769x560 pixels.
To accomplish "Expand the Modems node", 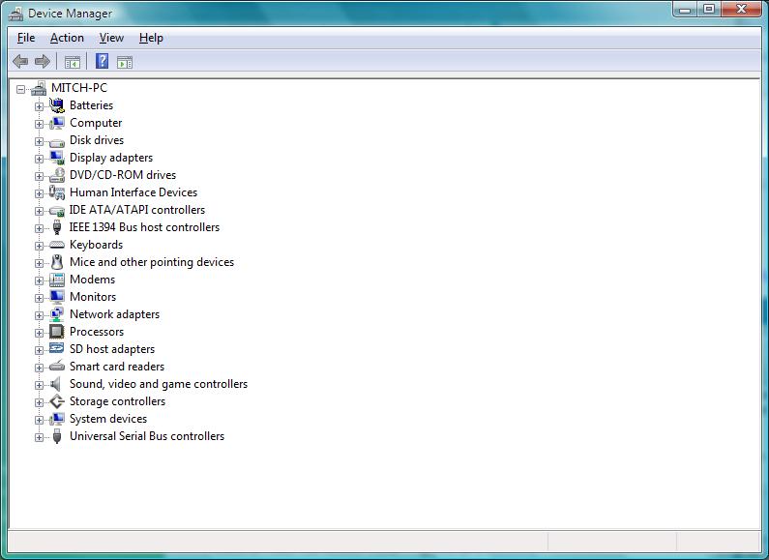I will [x=39, y=280].
